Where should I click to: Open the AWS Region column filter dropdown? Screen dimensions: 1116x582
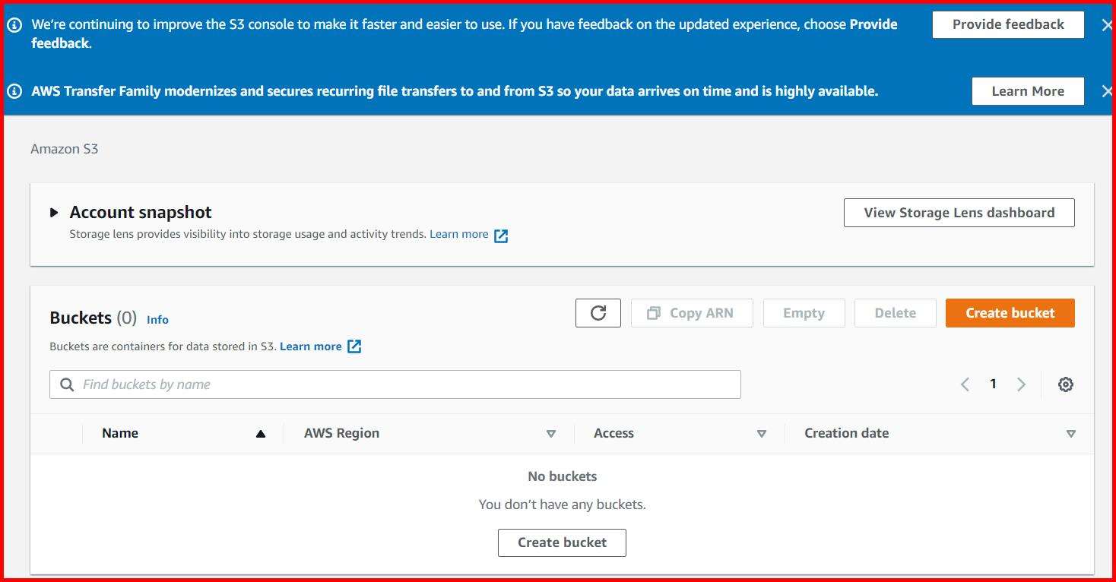tap(551, 433)
